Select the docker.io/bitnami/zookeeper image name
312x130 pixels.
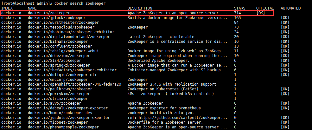58,42
